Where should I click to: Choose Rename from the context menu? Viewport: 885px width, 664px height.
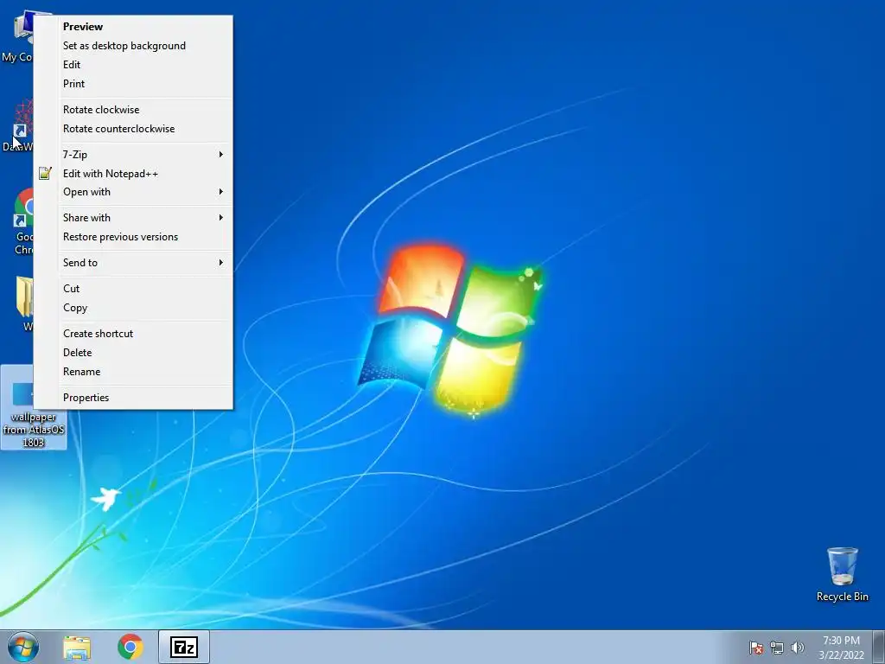(x=133, y=372)
